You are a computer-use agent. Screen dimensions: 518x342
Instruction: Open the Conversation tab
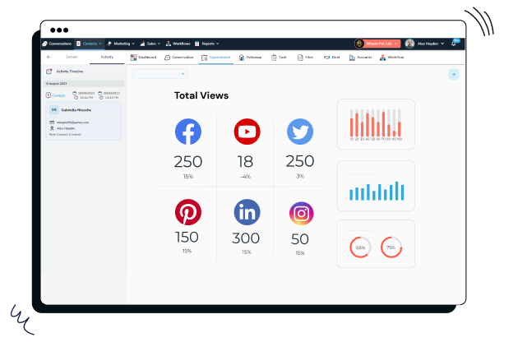[x=178, y=58]
